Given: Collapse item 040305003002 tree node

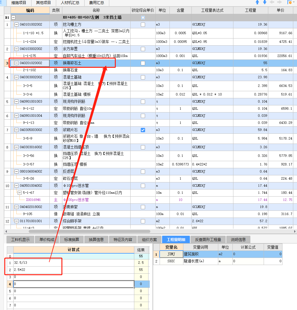Looking at the screenshot, I should 17,130.
